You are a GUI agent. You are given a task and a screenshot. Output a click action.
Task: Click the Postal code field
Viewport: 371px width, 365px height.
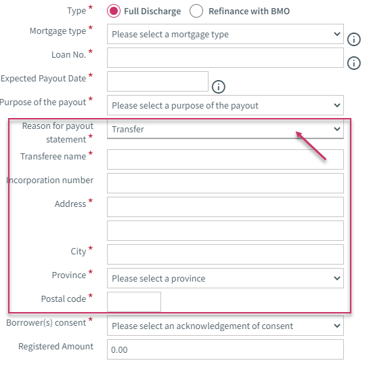[x=134, y=302]
